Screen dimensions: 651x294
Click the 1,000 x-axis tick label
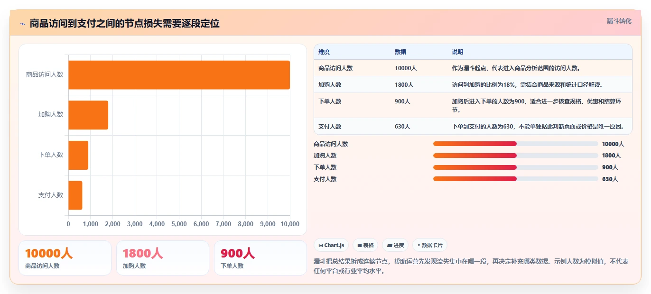point(90,224)
